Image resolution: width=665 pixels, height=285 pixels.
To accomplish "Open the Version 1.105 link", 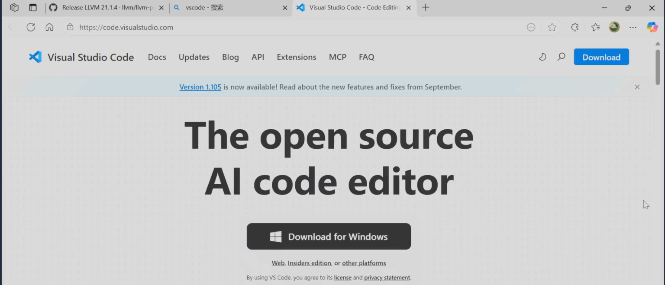I will click(200, 87).
